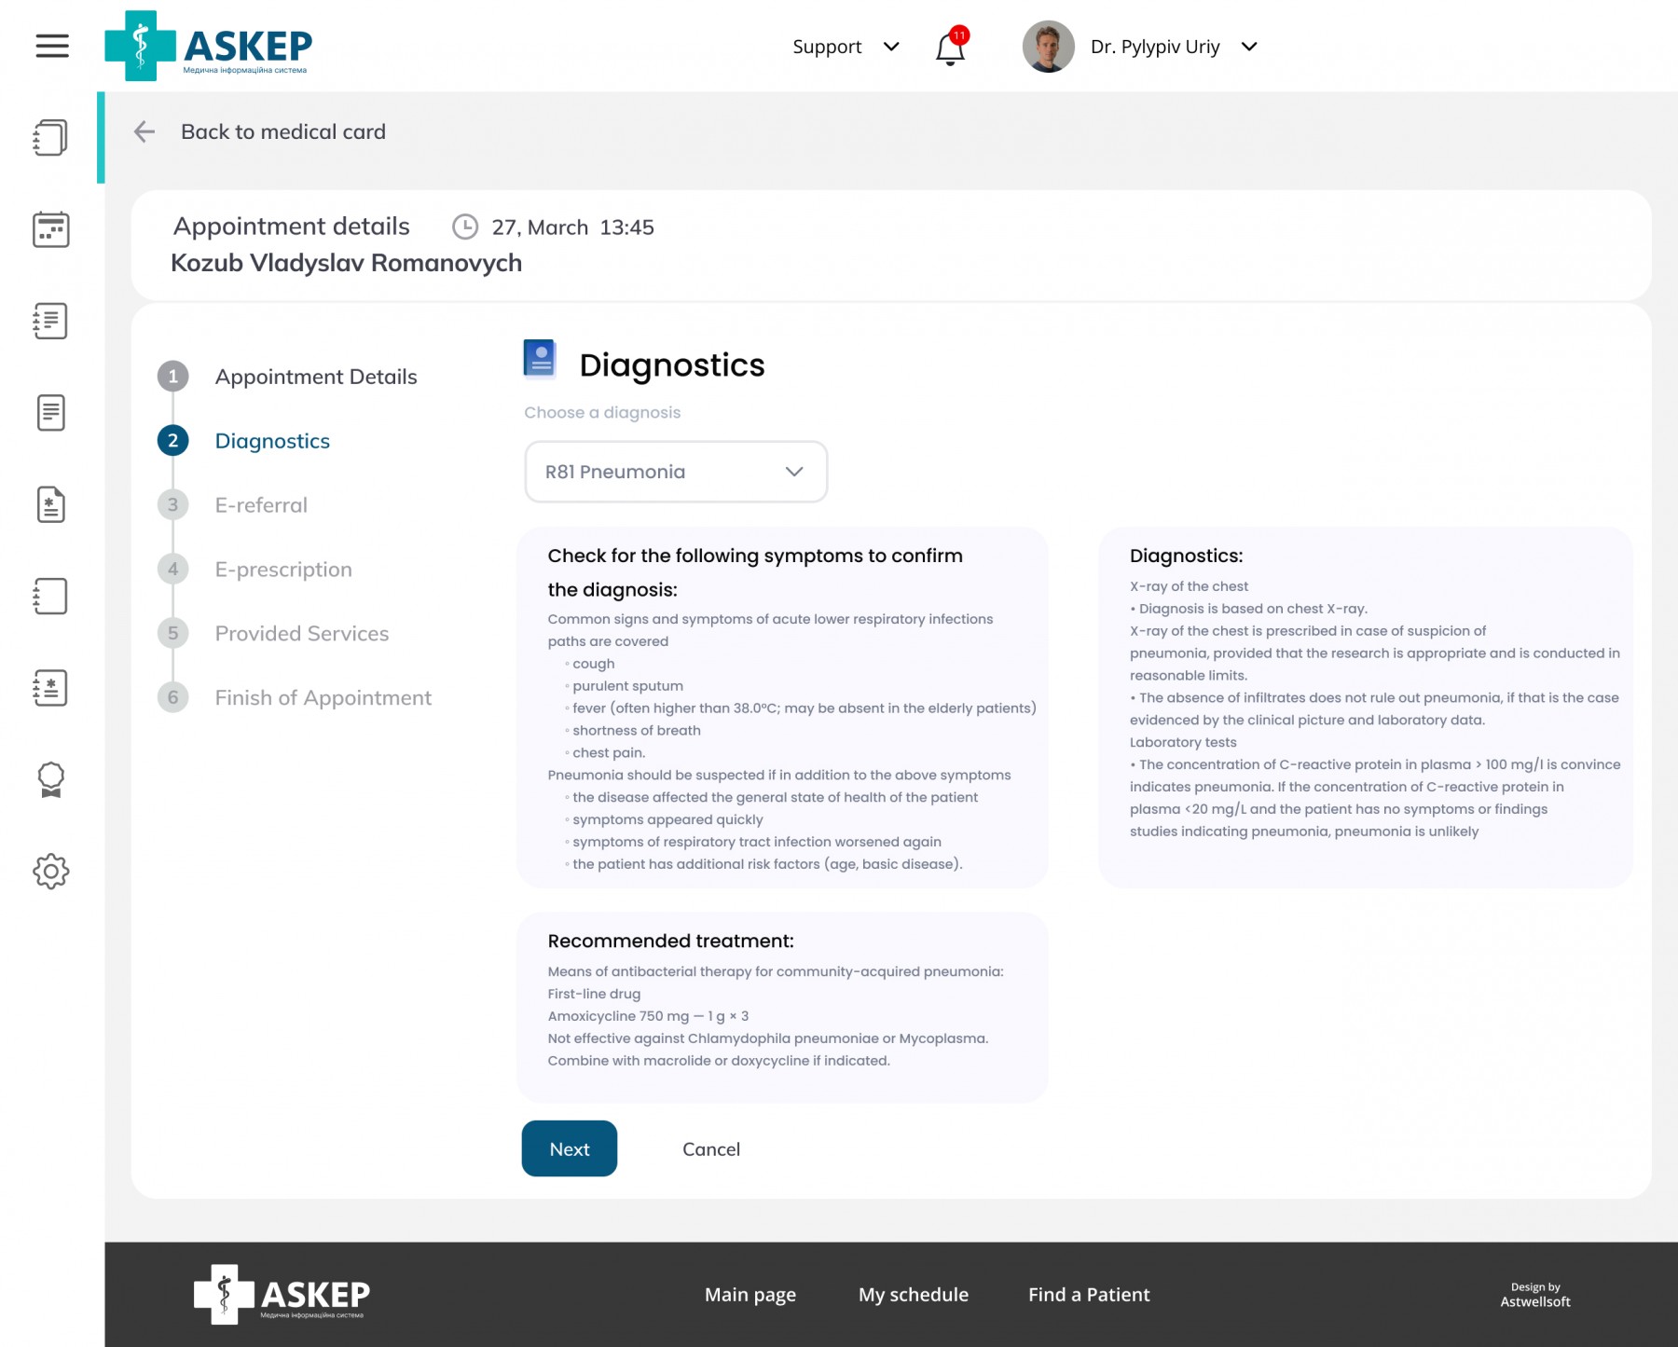The width and height of the screenshot is (1678, 1347).
Task: Click the Next button
Action: click(x=569, y=1148)
